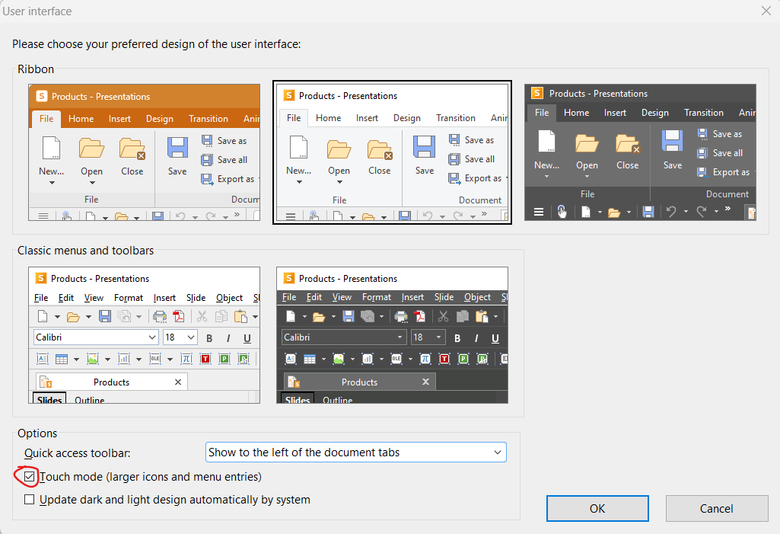The width and height of the screenshot is (780, 534).
Task: Disable the Touch mode checkbox
Action: pos(30,477)
